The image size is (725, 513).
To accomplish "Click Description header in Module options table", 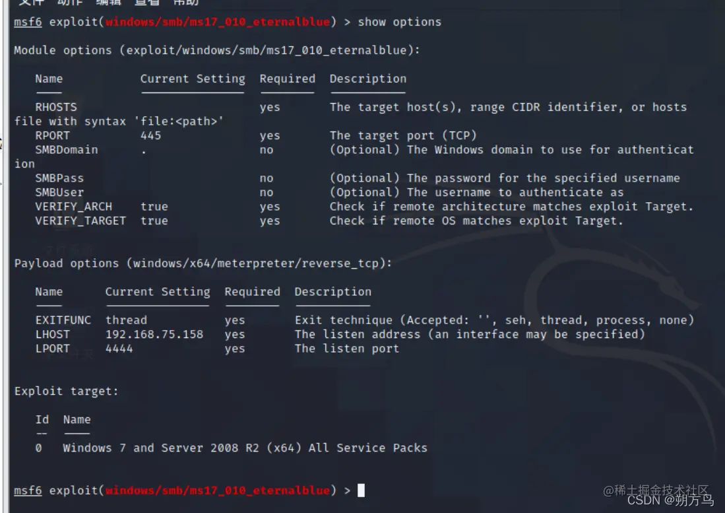I will click(x=368, y=79).
